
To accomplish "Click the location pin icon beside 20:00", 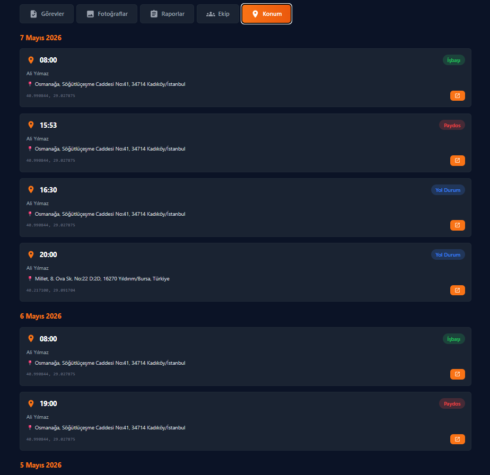I will pyautogui.click(x=31, y=254).
